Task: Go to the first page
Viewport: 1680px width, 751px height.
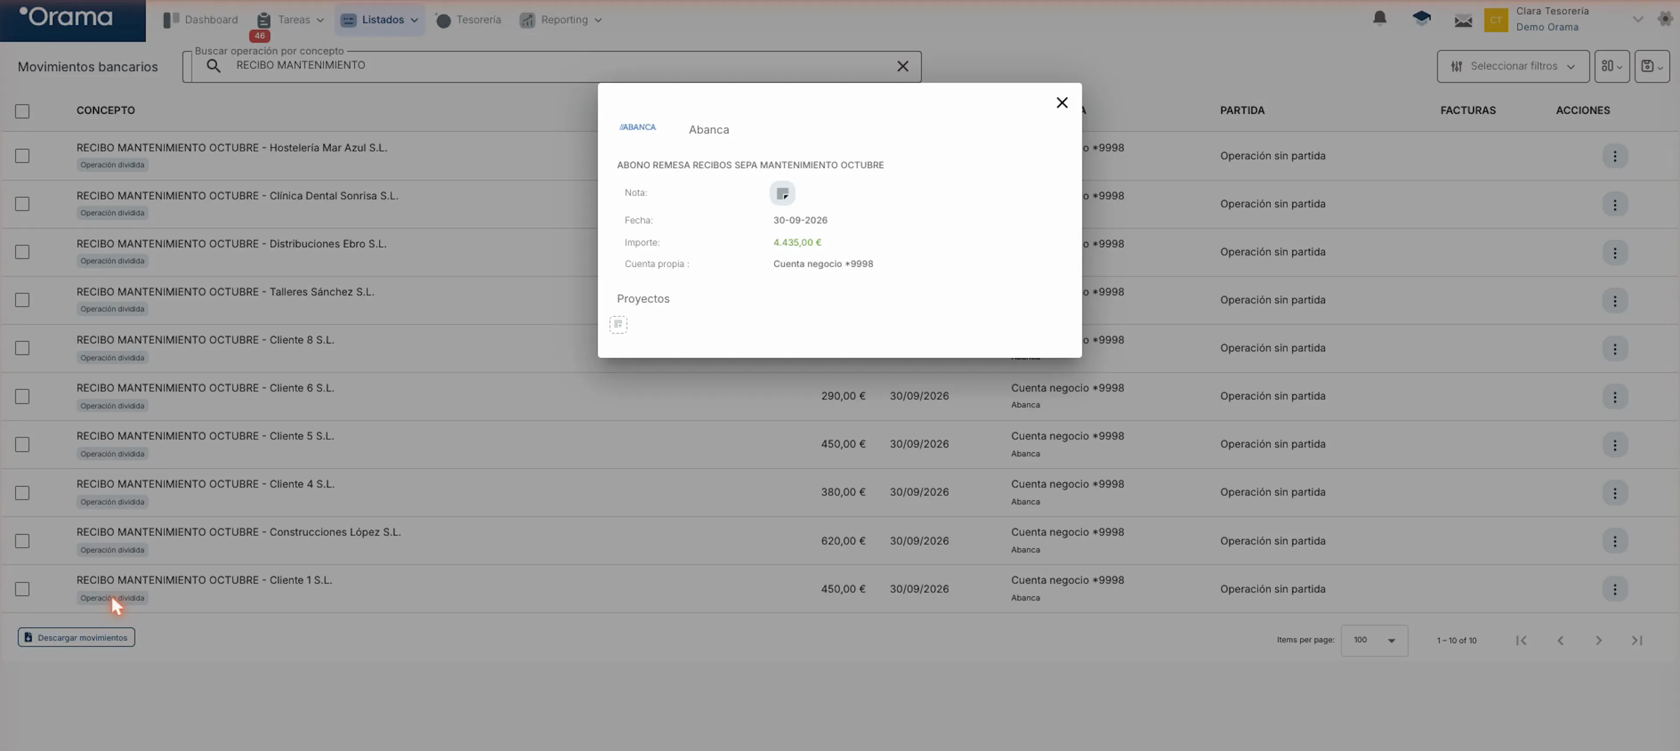Action: [x=1521, y=640]
